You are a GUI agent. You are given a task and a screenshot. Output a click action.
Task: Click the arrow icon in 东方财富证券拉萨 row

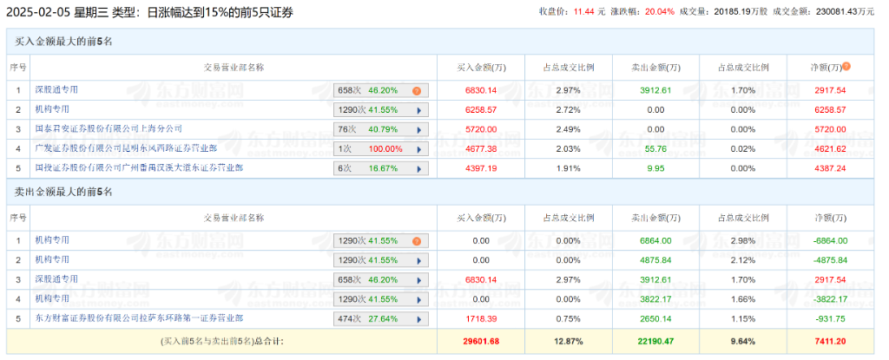coord(418,318)
